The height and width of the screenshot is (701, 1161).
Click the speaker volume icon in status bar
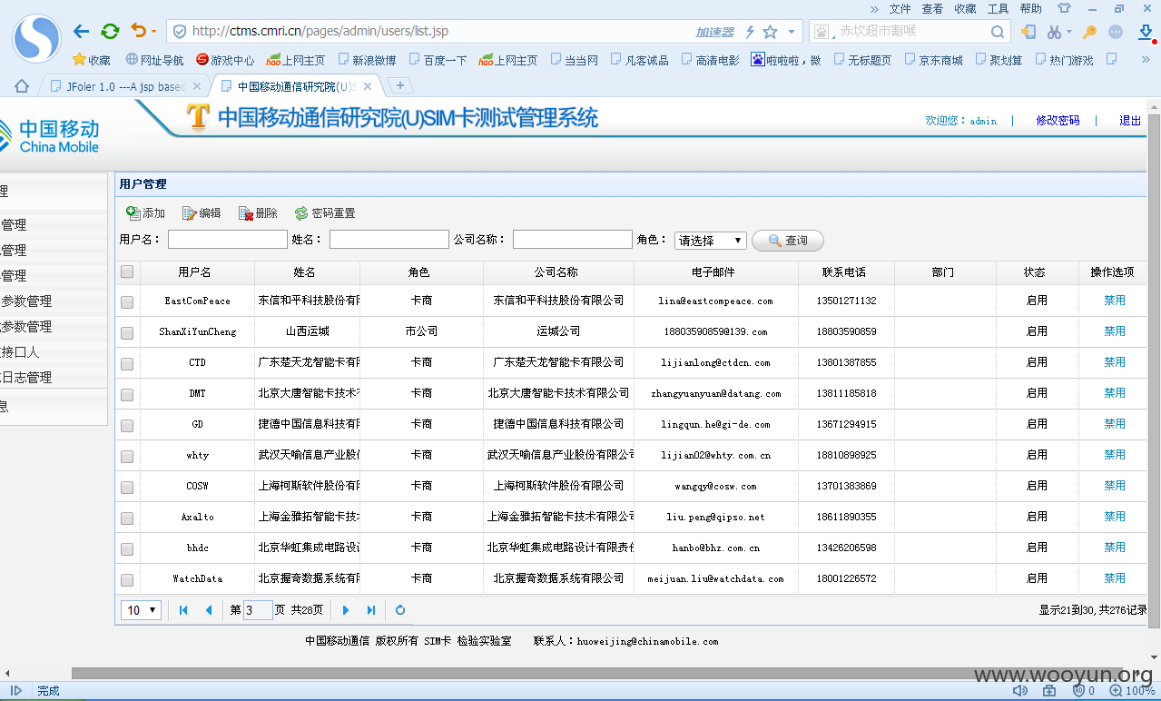click(1020, 691)
